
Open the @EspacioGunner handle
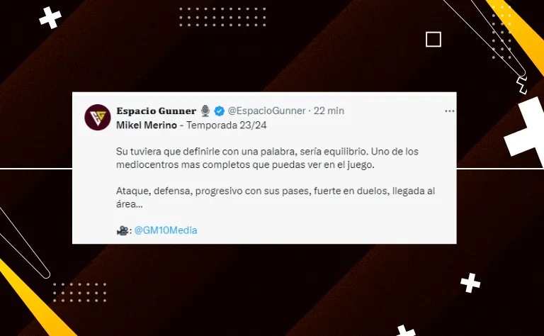pyautogui.click(x=266, y=111)
